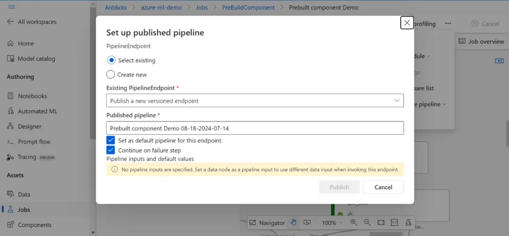This screenshot has height=236, width=509.
Task: Click the auto layout lightning icon
Action: 408,223
